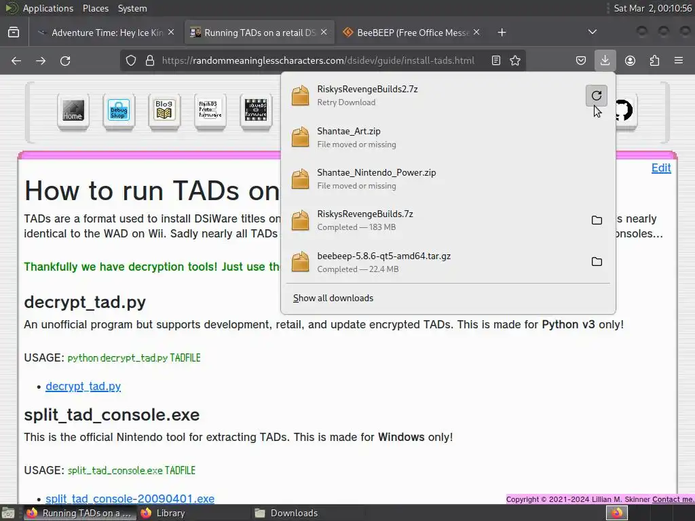Select the Running TADs on a retail DS tab

[259, 33]
